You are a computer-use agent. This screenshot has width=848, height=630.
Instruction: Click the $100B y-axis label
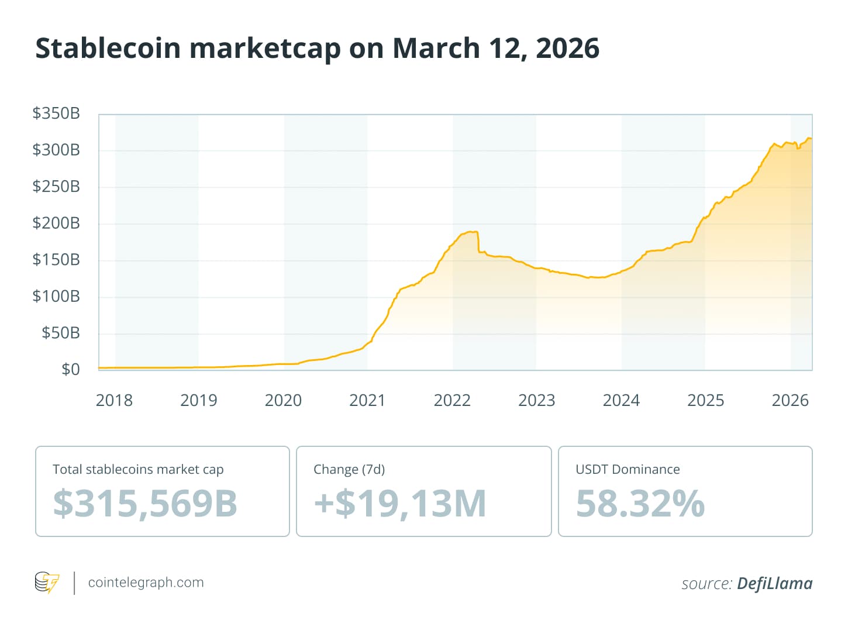[56, 297]
